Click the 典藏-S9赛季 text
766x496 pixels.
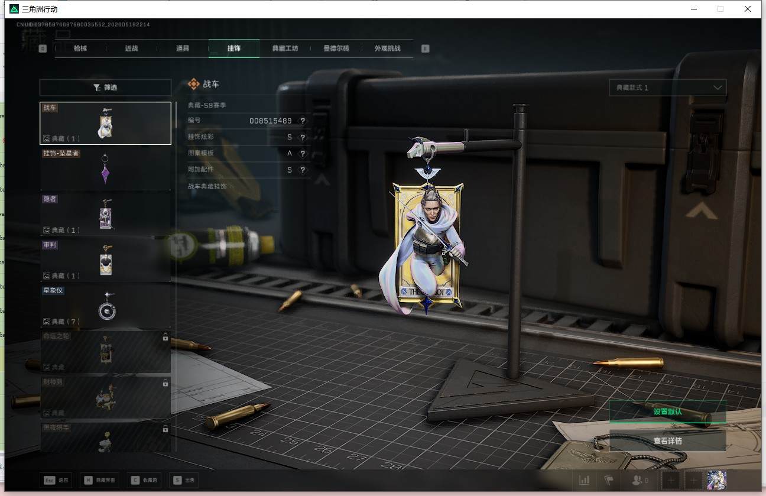pos(207,105)
